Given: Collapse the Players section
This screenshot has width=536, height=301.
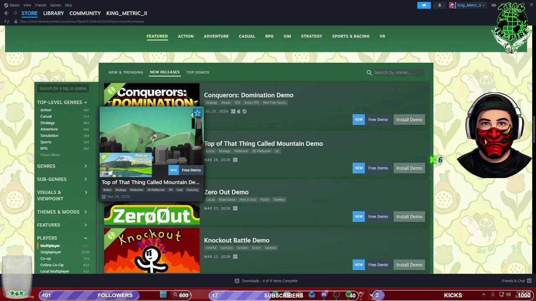Looking at the screenshot, I should click(62, 238).
